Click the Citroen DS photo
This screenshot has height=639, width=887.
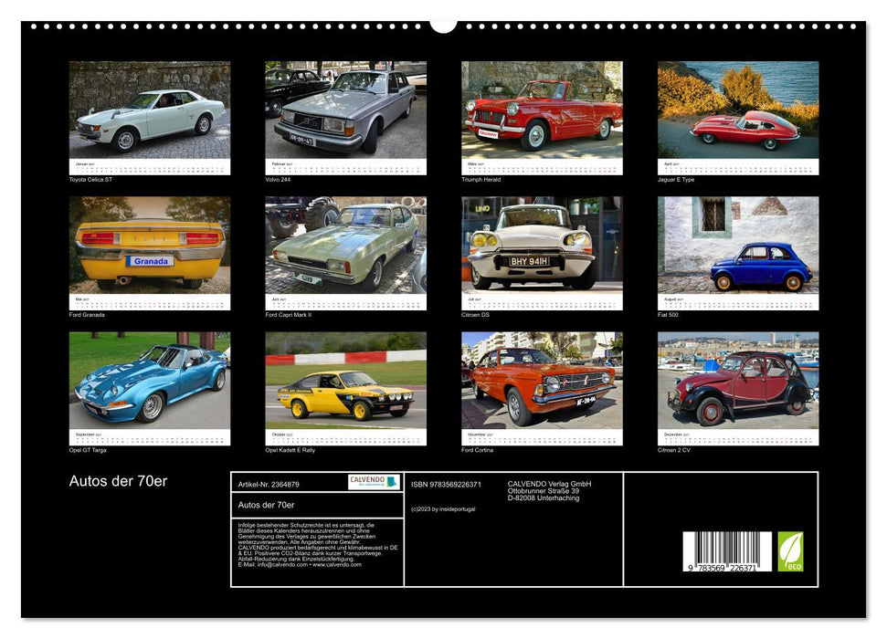542,245
